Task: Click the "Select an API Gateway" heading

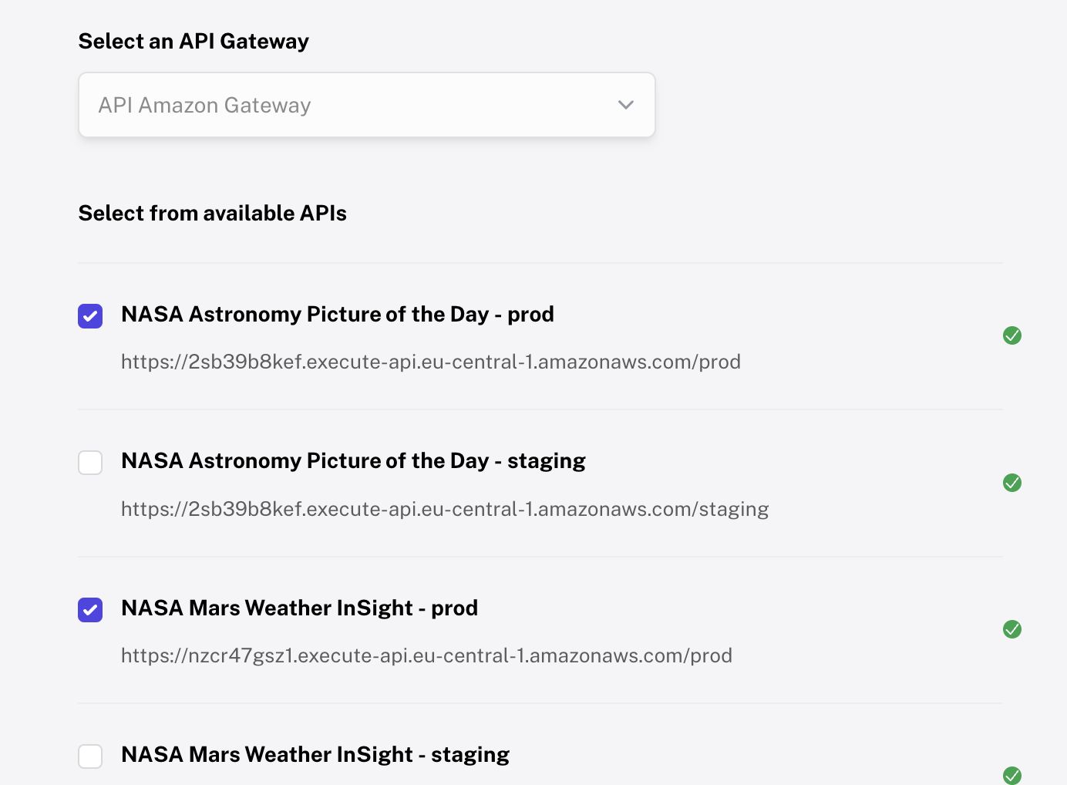Action: pyautogui.click(x=194, y=42)
